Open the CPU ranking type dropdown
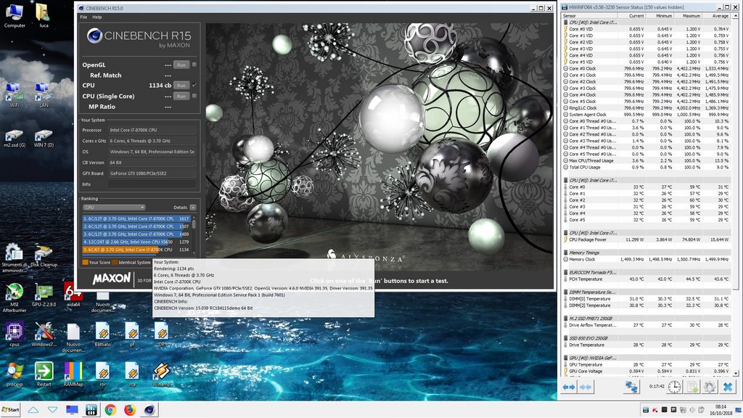Screen dimensions: 743x418 tap(114, 207)
